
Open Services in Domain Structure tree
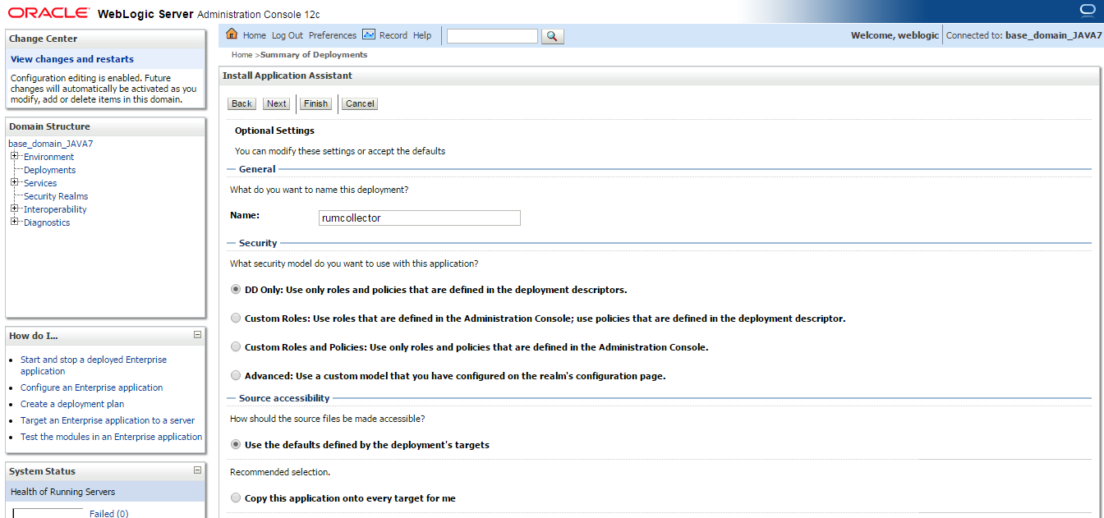[x=40, y=183]
